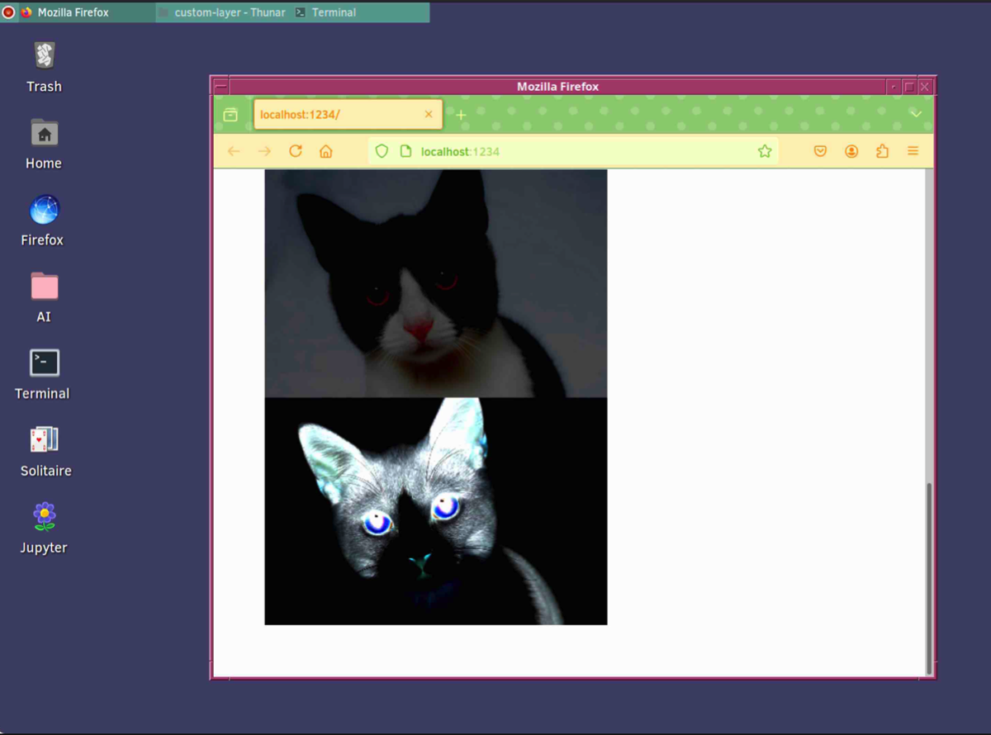Open Firefox account profile icon
Image resolution: width=991 pixels, height=735 pixels.
(x=851, y=151)
